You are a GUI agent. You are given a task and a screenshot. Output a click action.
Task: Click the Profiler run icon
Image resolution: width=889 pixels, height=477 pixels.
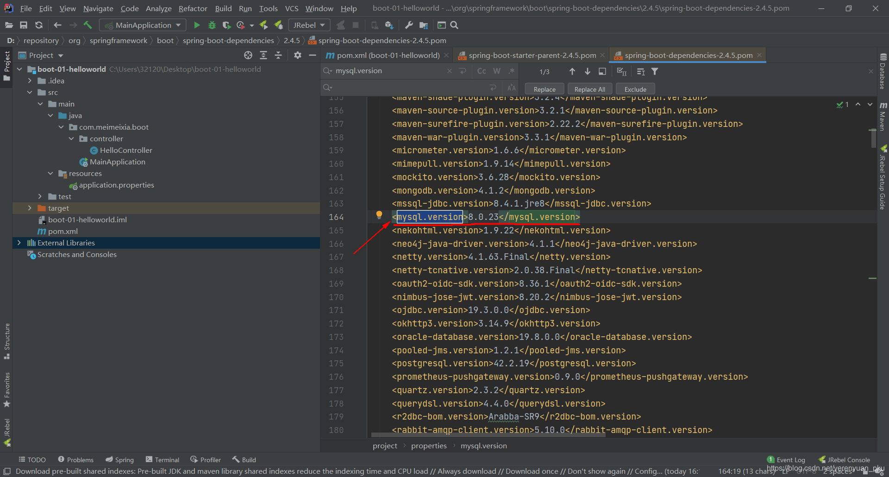pyautogui.click(x=241, y=25)
